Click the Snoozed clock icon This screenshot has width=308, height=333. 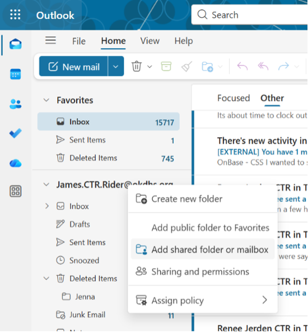pyautogui.click(x=60, y=260)
